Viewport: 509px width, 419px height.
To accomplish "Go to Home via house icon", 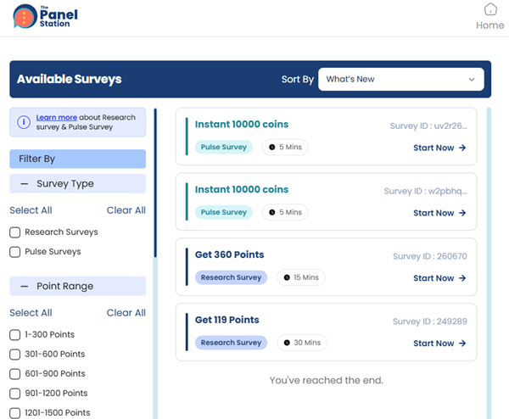I will tap(490, 9).
